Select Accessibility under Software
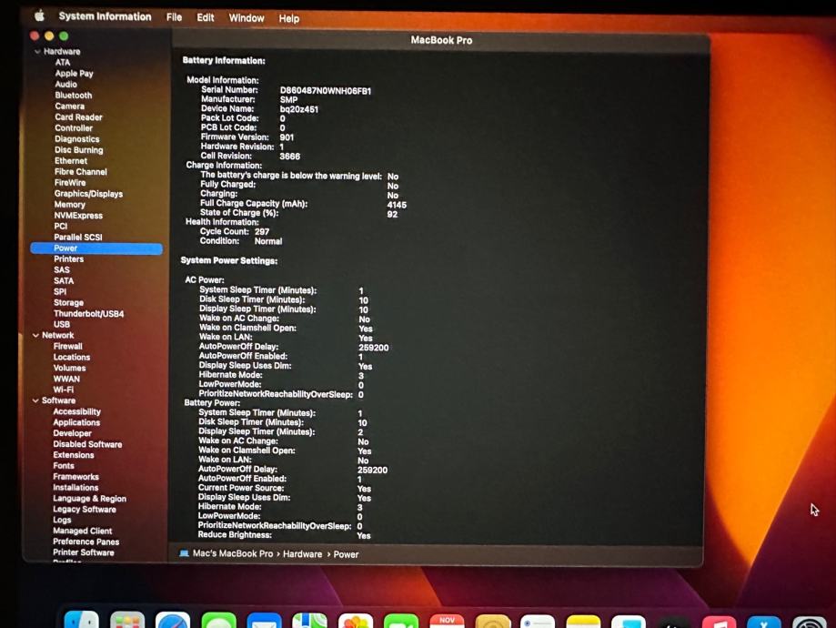Image resolution: width=836 pixels, height=628 pixels. tap(76, 412)
